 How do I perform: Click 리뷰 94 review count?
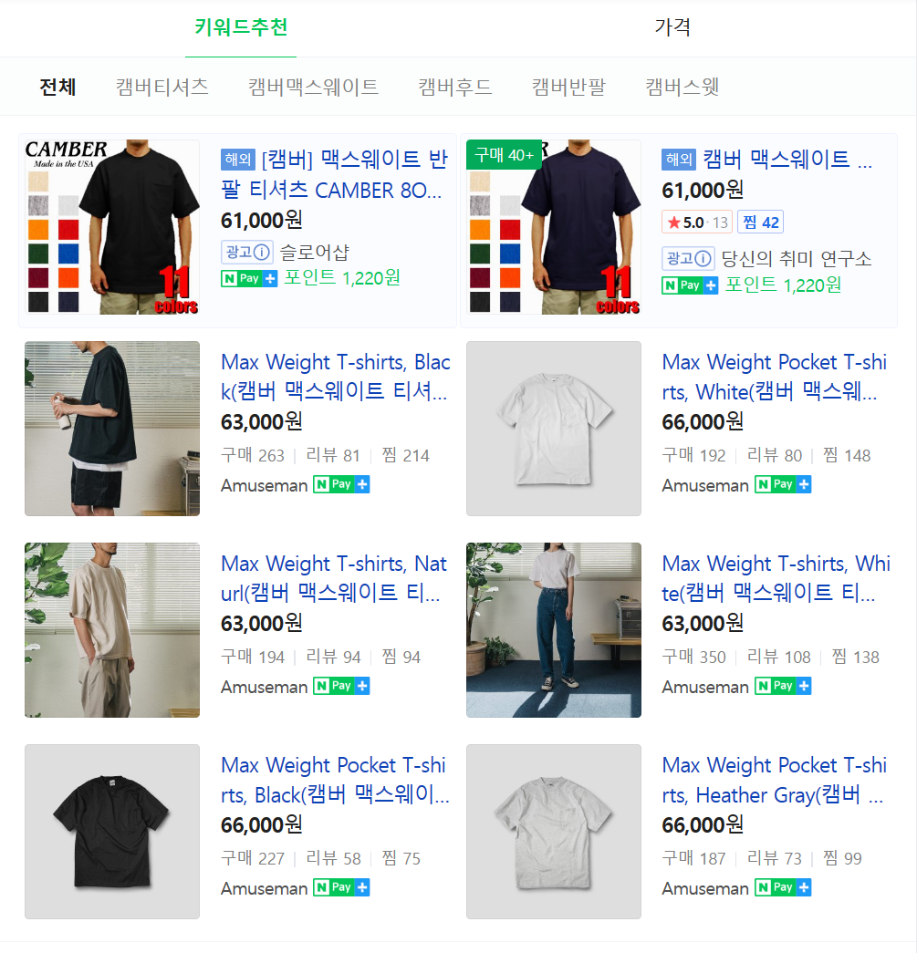click(333, 657)
